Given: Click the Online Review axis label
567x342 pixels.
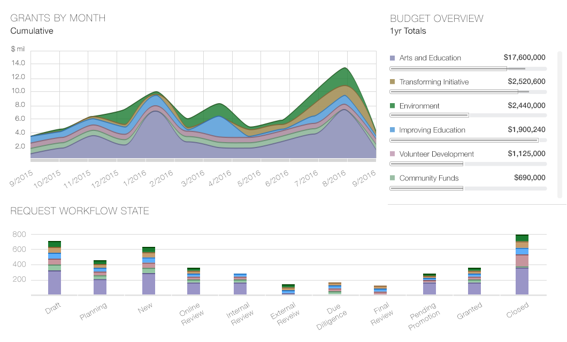Looking at the screenshot, I should click(190, 314).
